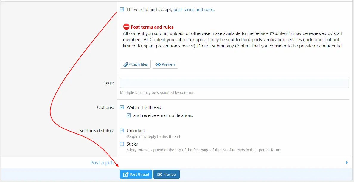This screenshot has height=182, width=354.
Task: Focus the Tags input field
Action: coord(235,83)
